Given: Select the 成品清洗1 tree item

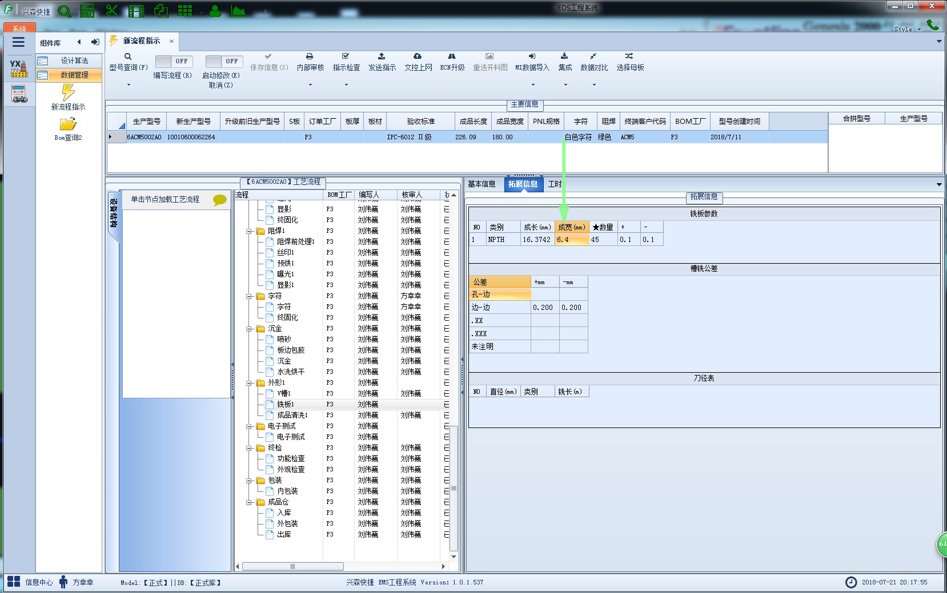Looking at the screenshot, I should [292, 415].
